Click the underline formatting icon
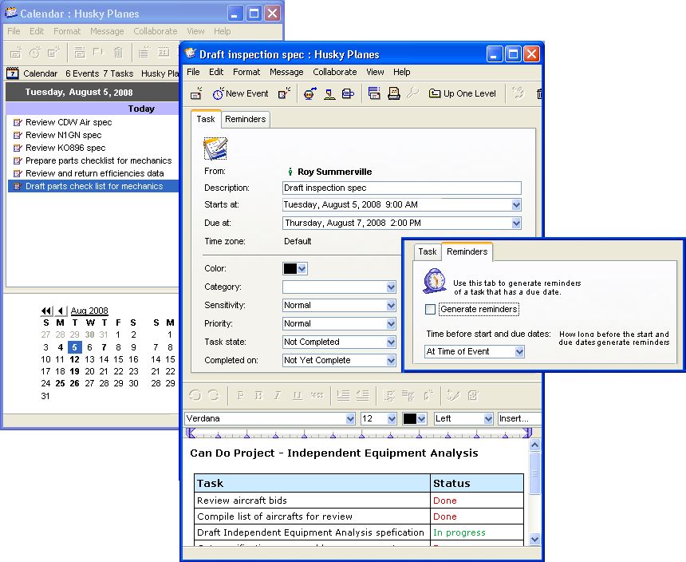The height and width of the screenshot is (562, 686). [298, 395]
